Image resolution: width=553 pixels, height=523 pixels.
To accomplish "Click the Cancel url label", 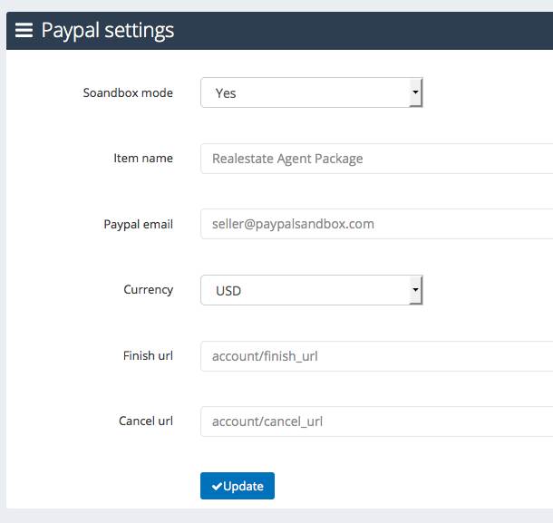I will [146, 421].
